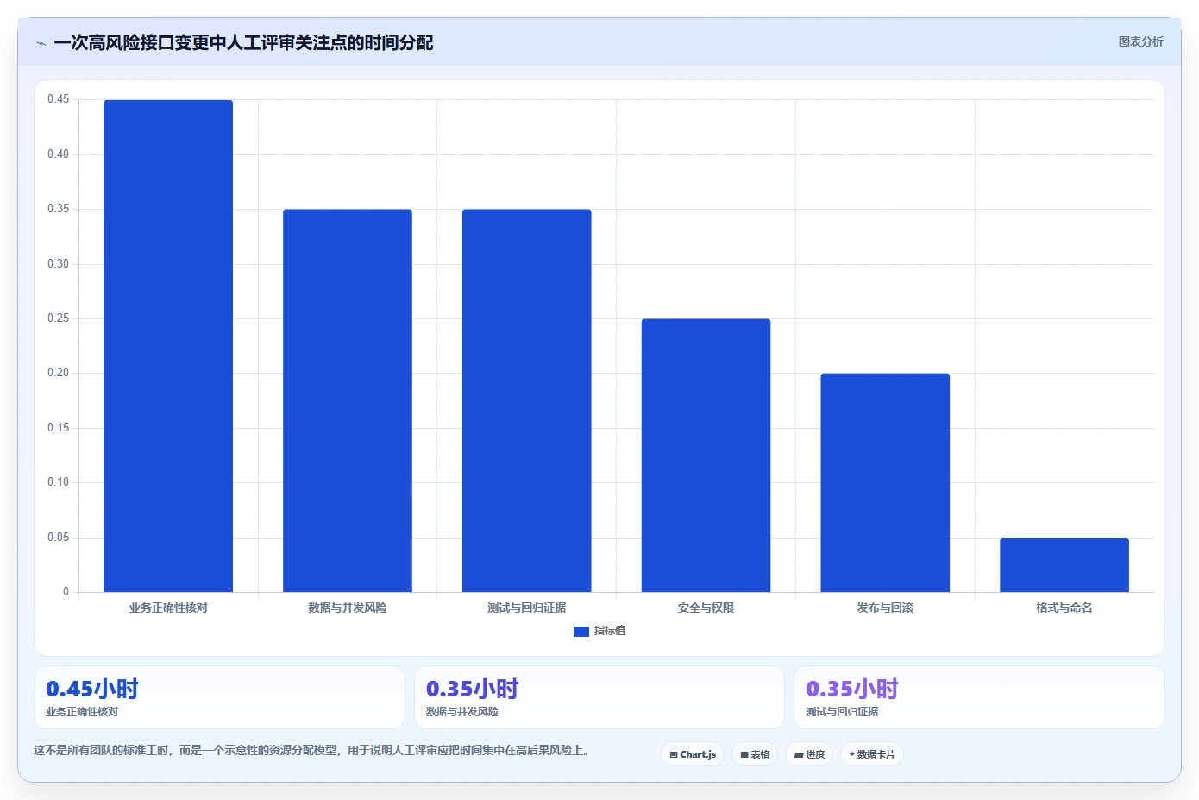Click the 0.25 y-axis value
This screenshot has height=800, width=1199.
(58, 318)
